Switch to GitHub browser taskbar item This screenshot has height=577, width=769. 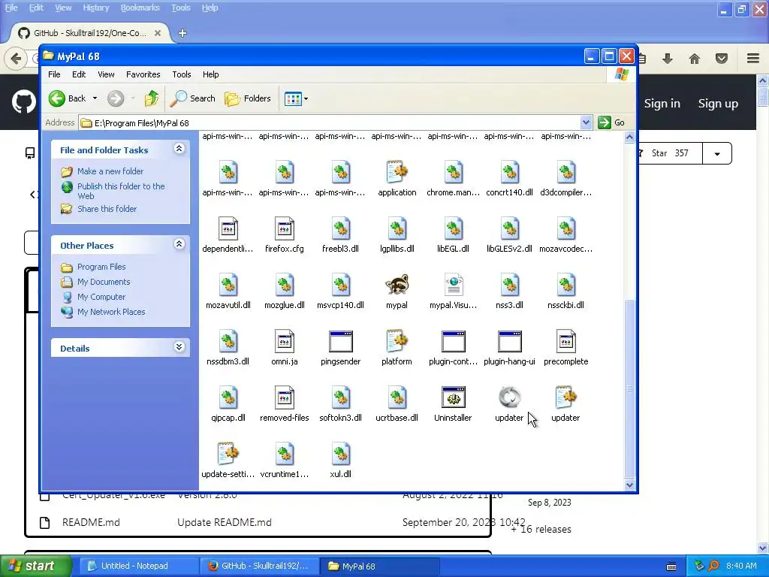tap(260, 566)
